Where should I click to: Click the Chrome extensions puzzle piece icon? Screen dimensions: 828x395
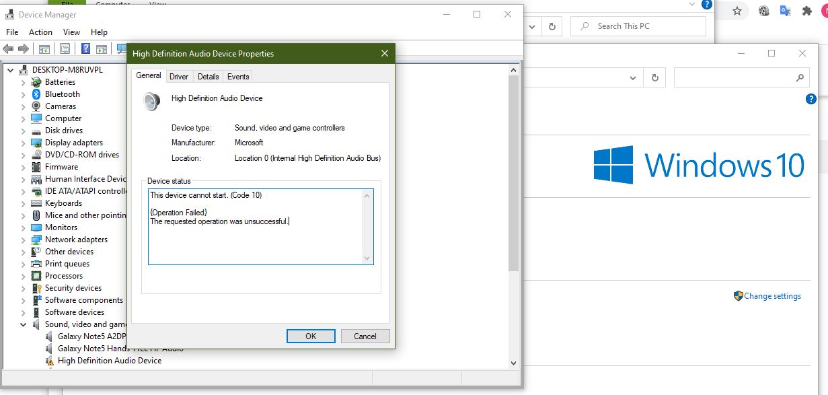806,11
